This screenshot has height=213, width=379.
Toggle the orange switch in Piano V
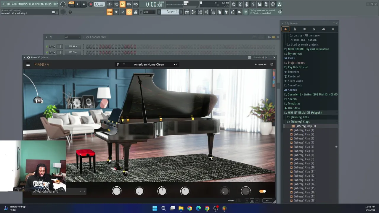point(262,191)
